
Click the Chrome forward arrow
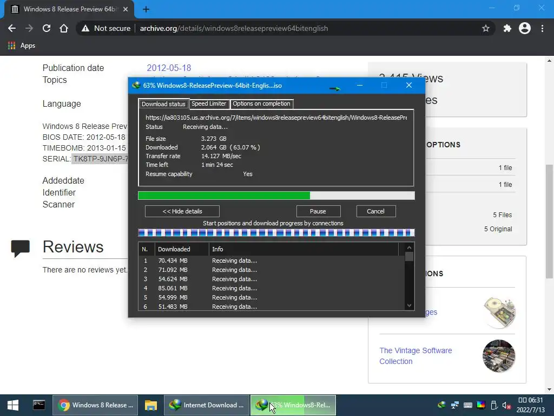click(29, 28)
